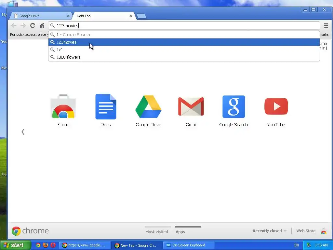Open the Chrome hamburger menu

(x=326, y=26)
